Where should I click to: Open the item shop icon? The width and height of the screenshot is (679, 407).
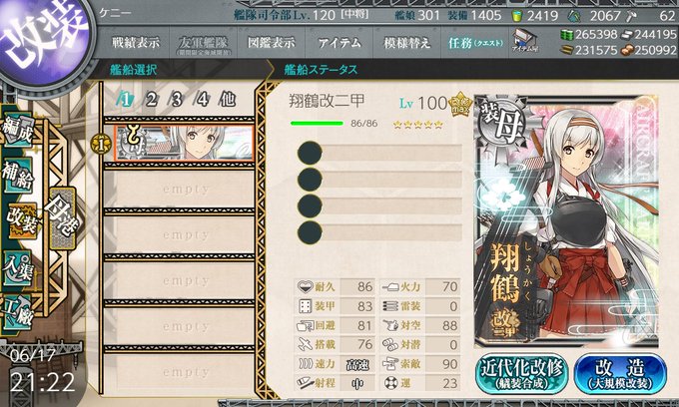[x=524, y=41]
